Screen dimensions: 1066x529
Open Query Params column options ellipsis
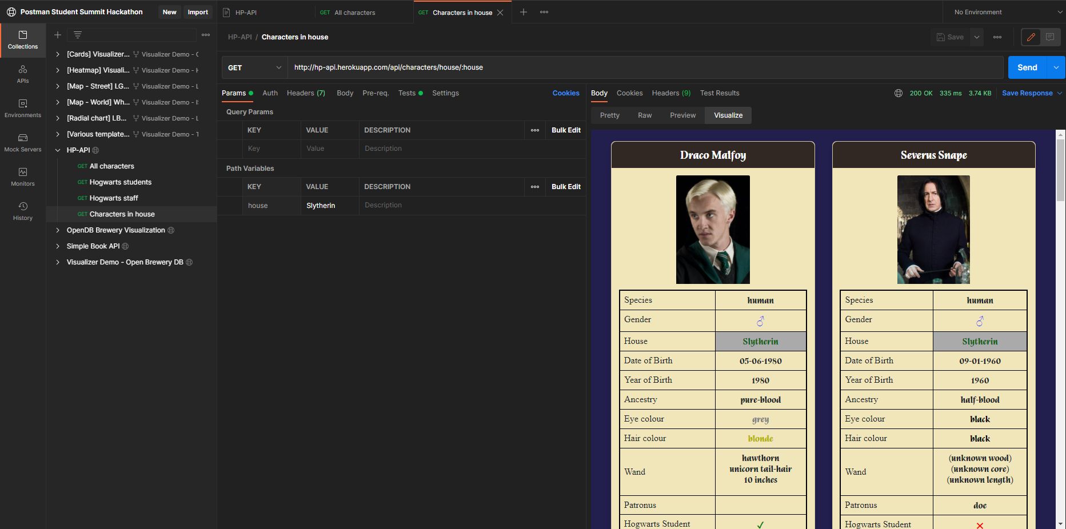535,130
